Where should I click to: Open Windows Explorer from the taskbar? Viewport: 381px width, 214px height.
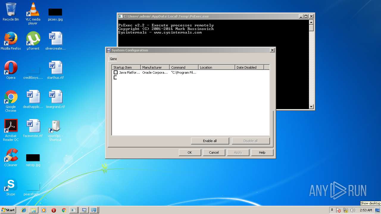click(34, 210)
